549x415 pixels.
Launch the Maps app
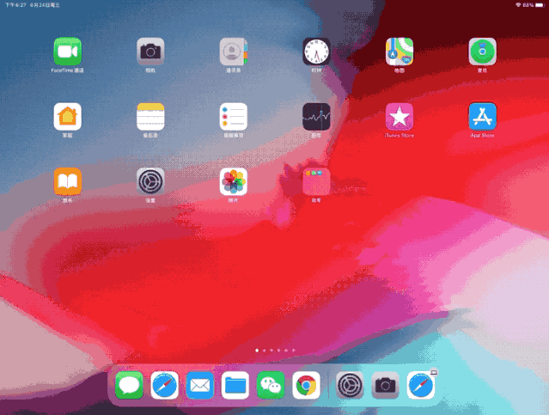click(400, 52)
